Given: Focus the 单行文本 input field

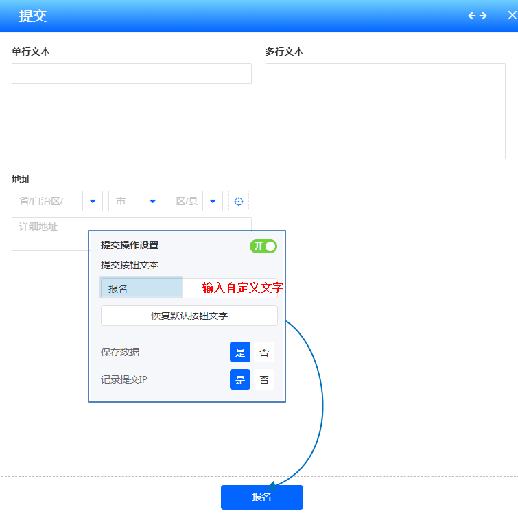Looking at the screenshot, I should [x=132, y=73].
